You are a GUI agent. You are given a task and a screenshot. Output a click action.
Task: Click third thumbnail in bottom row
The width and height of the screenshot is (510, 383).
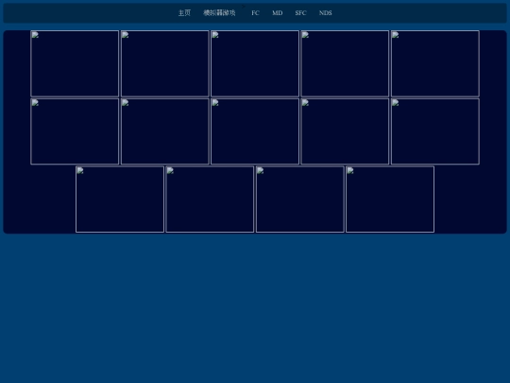[300, 200]
